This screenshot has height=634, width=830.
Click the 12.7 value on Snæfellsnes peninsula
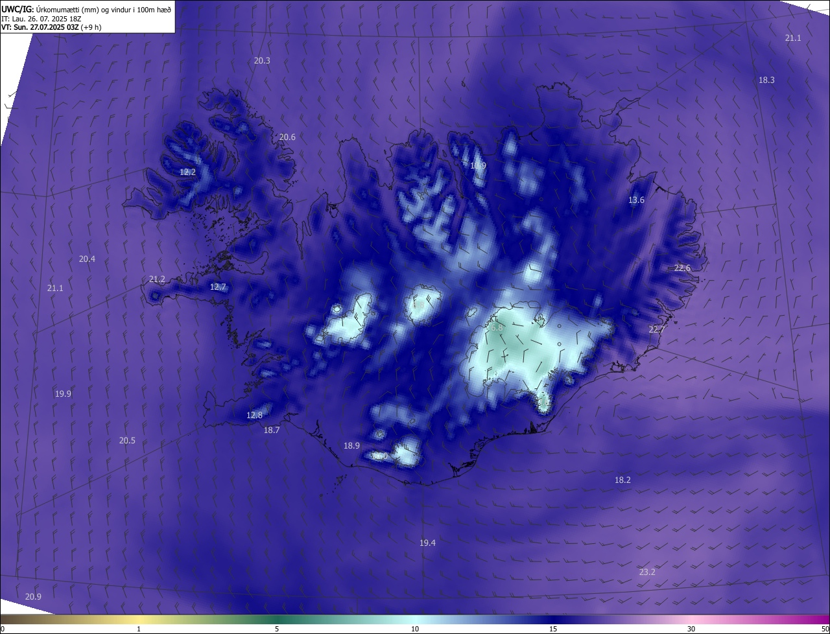pos(218,287)
